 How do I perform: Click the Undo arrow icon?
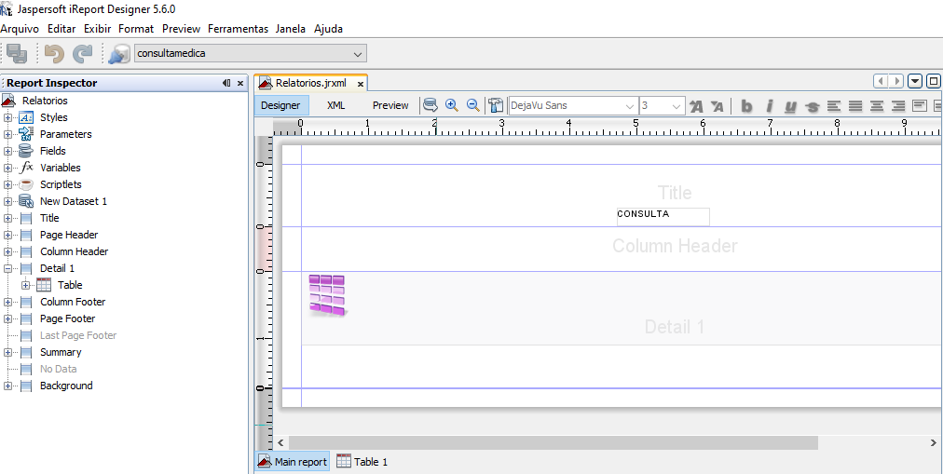(55, 54)
